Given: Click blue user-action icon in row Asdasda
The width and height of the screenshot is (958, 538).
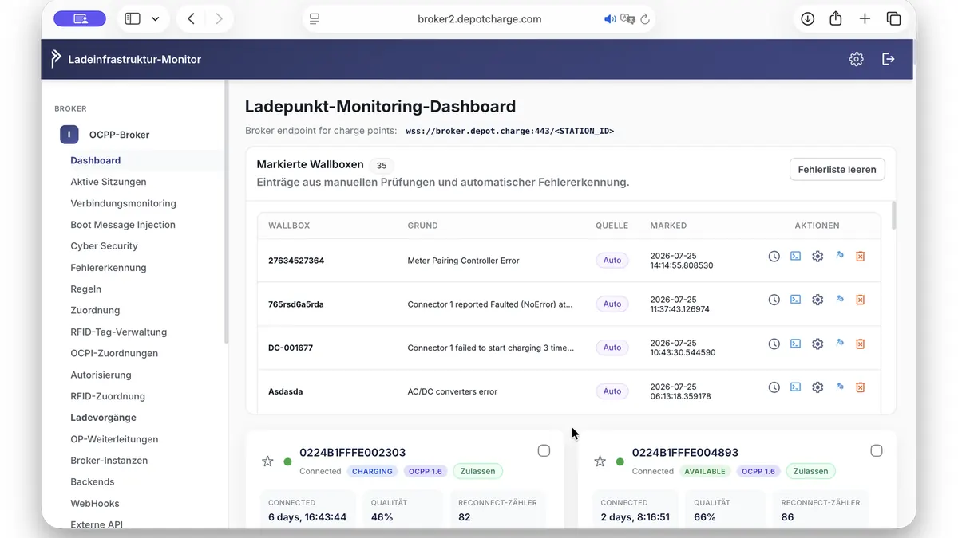Looking at the screenshot, I should click(x=839, y=387).
